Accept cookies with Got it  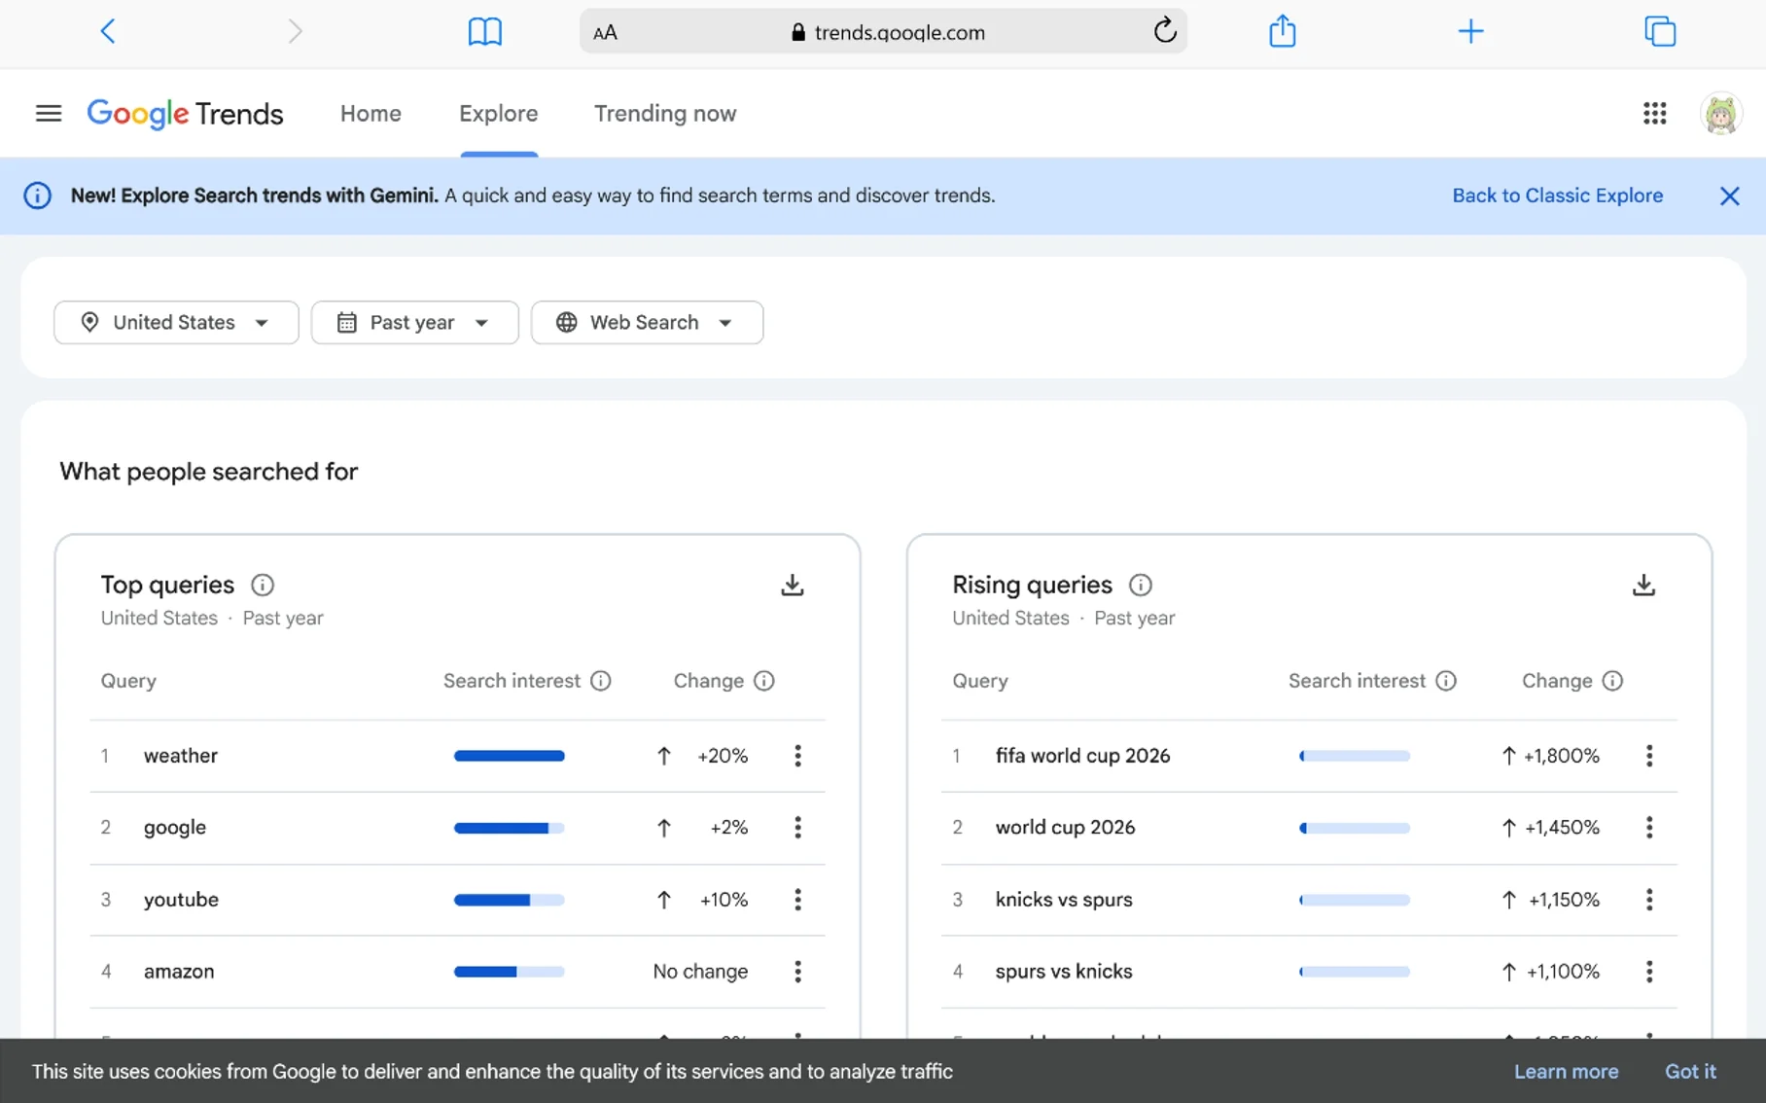[1690, 1071]
